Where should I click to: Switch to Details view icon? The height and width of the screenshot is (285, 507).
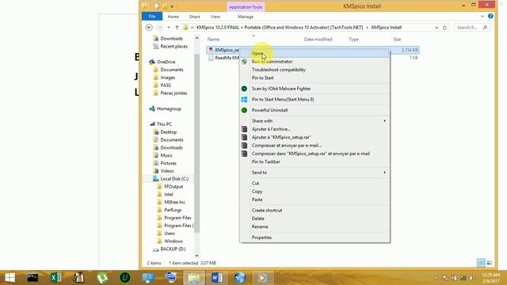click(481, 263)
